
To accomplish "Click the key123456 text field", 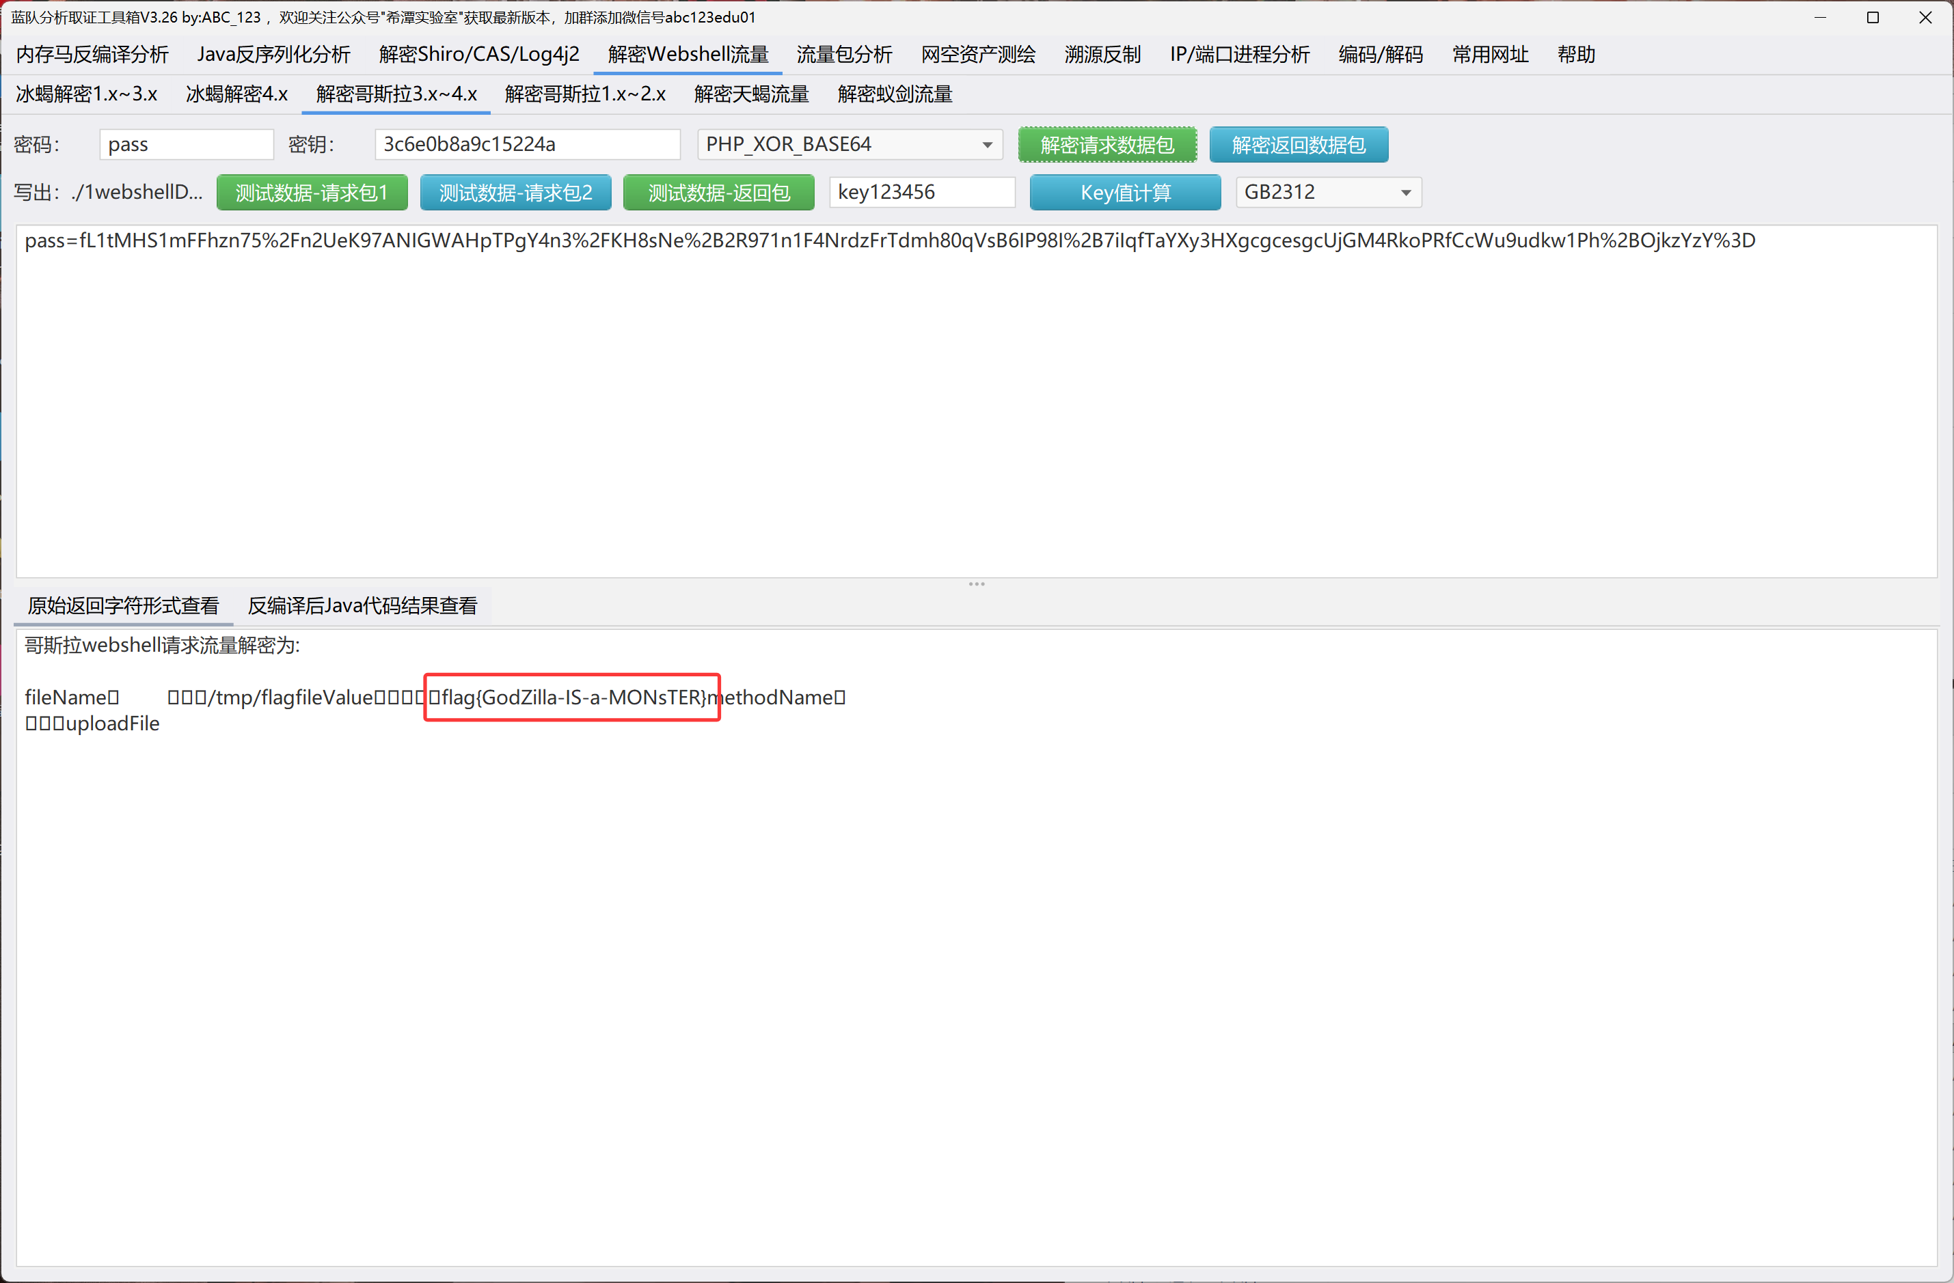I will (x=921, y=192).
